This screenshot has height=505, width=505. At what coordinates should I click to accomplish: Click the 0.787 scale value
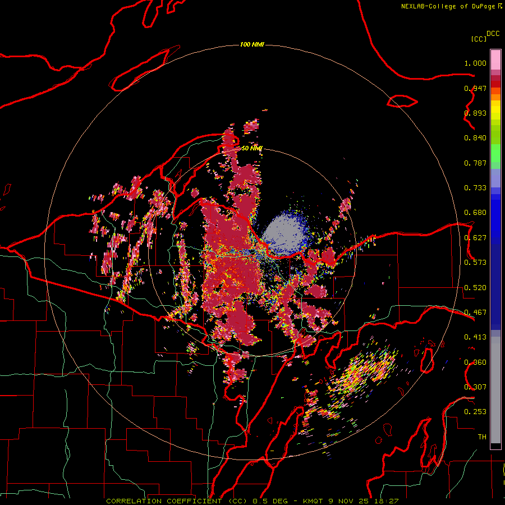[475, 163]
